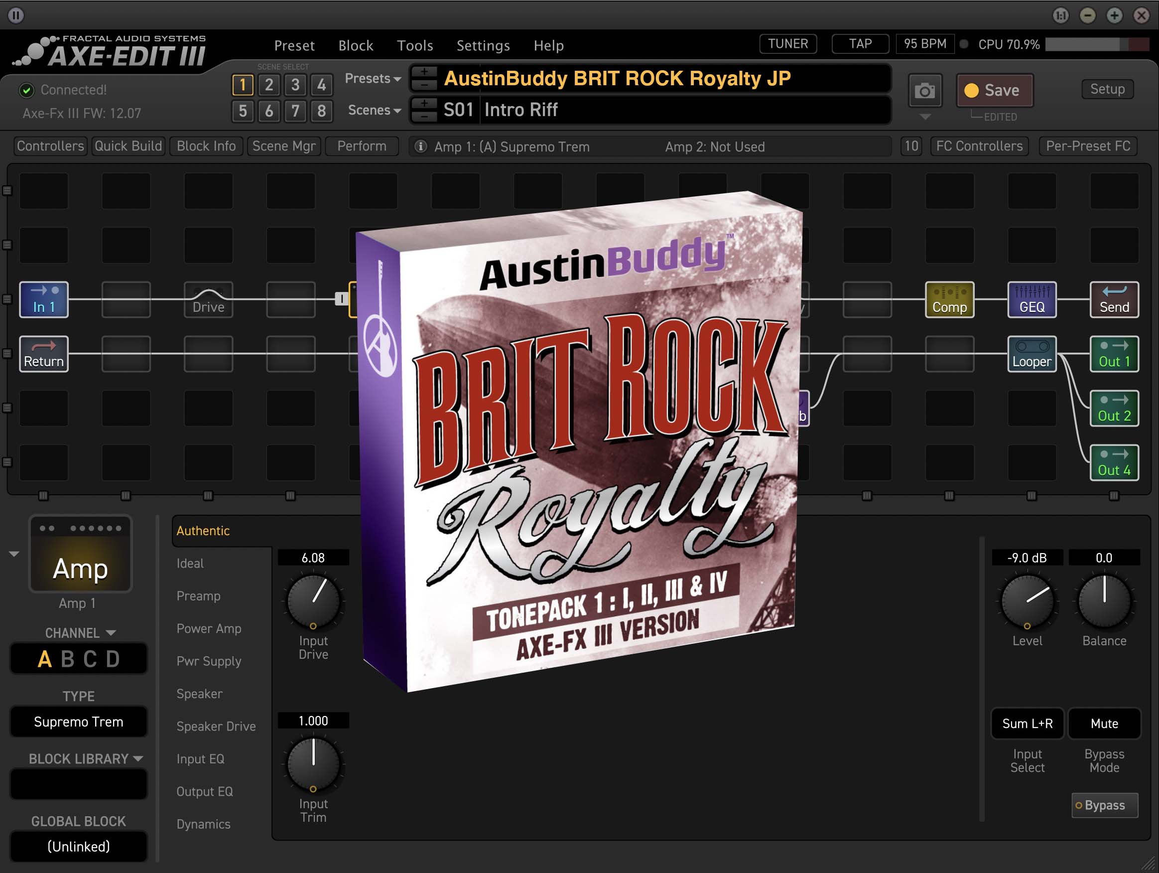Viewport: 1159px width, 873px height.
Task: Click the green Connected status icon
Action: click(x=27, y=90)
